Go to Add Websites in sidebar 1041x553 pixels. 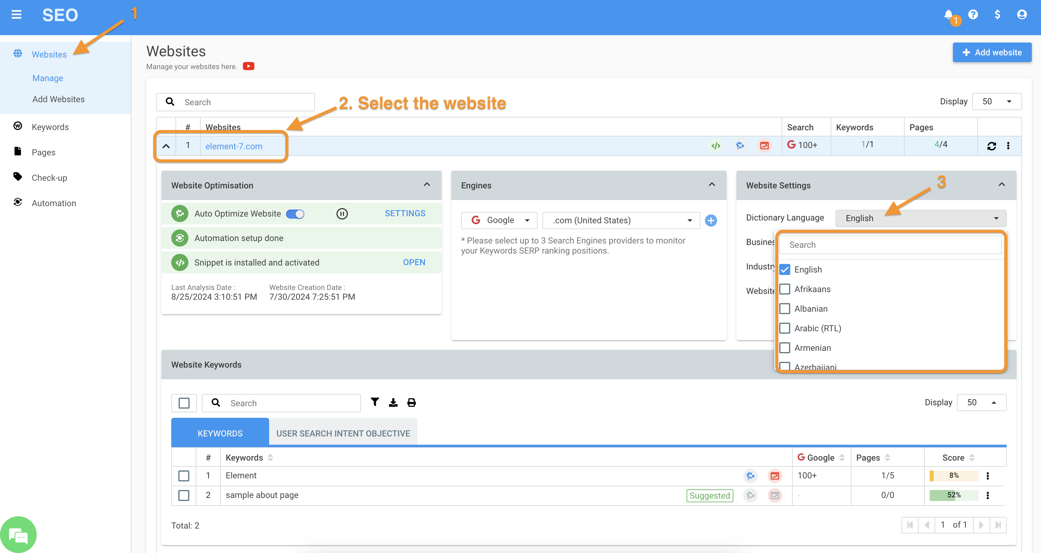click(59, 99)
